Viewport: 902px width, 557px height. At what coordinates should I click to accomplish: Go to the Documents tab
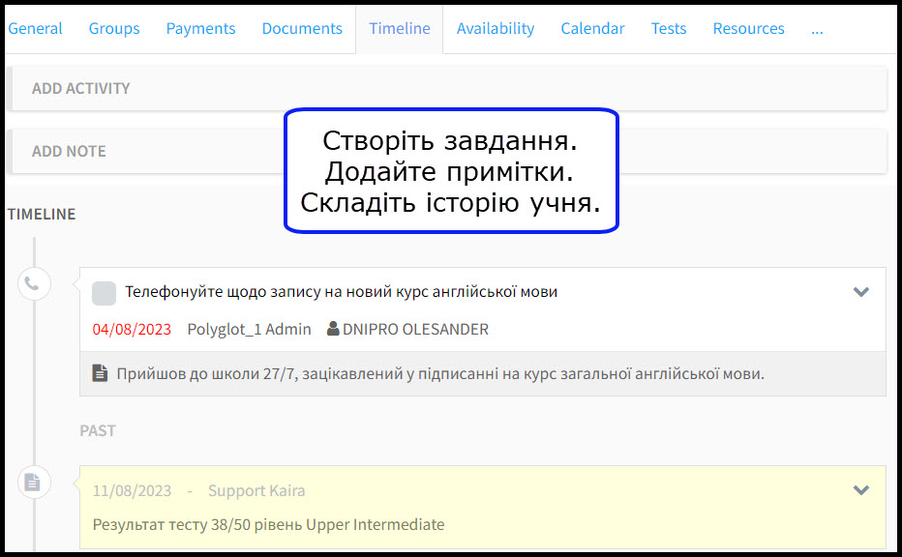click(x=302, y=28)
